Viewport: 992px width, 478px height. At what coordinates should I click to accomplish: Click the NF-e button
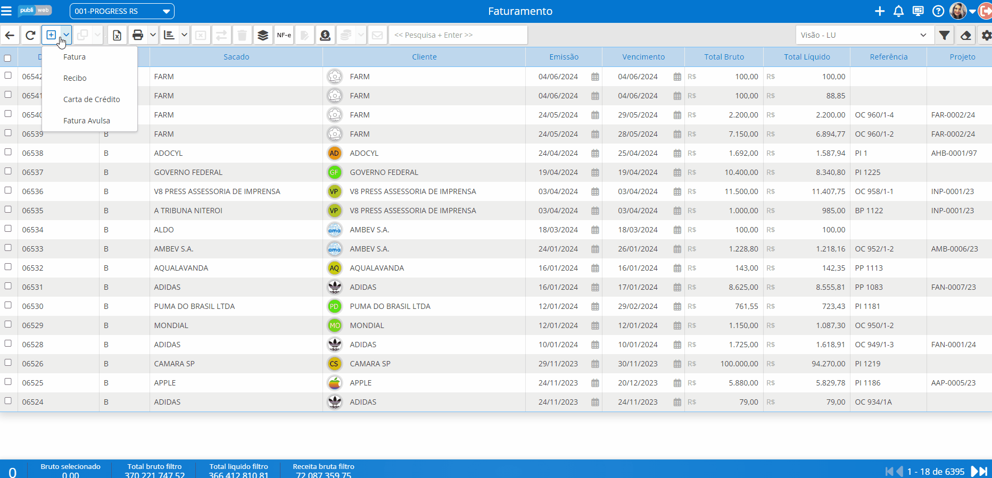pyautogui.click(x=284, y=35)
